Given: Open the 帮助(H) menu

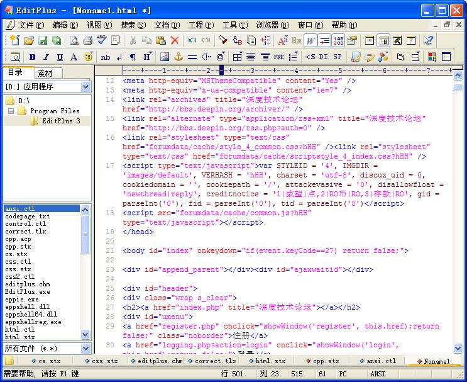Looking at the screenshot, I should tap(344, 25).
